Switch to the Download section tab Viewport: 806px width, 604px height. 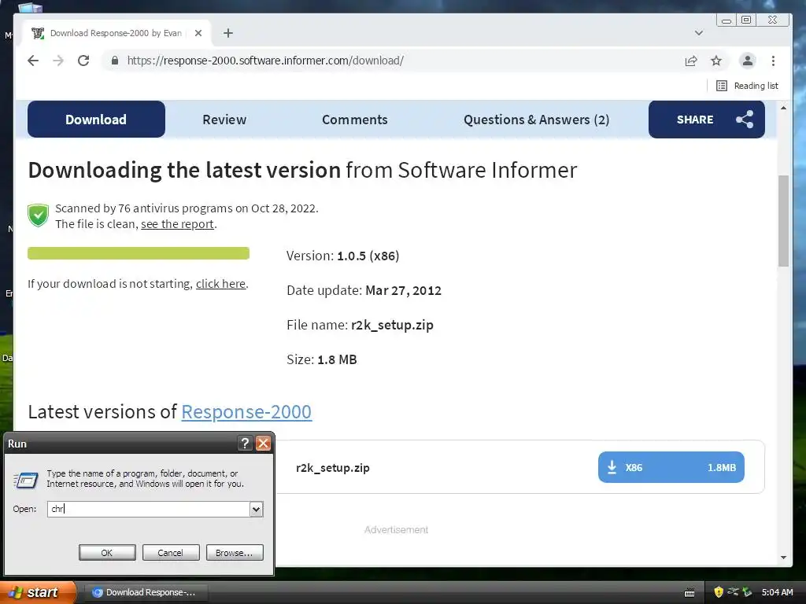coord(96,120)
